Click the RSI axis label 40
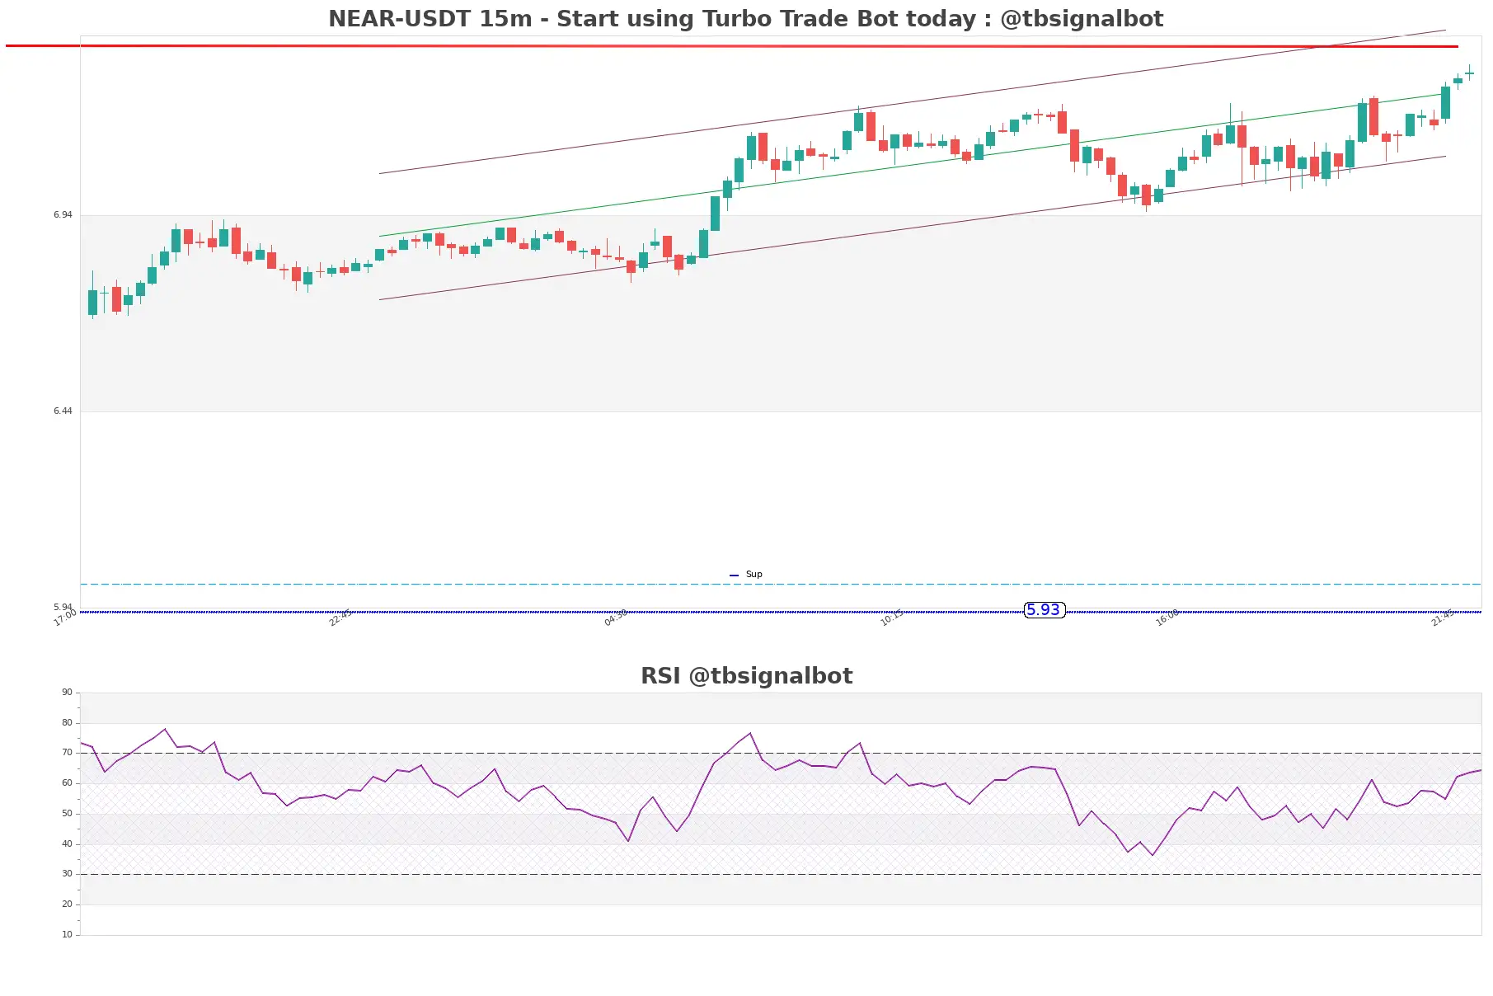This screenshot has width=1493, height=996. (x=67, y=843)
